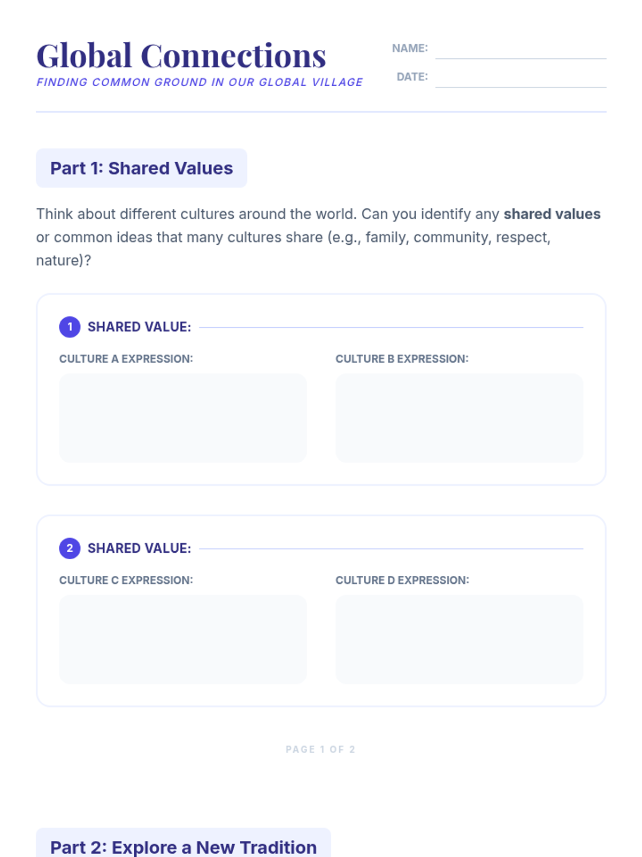Click the Culture D Expression text box
Screen dimensions: 642x857
459,639
